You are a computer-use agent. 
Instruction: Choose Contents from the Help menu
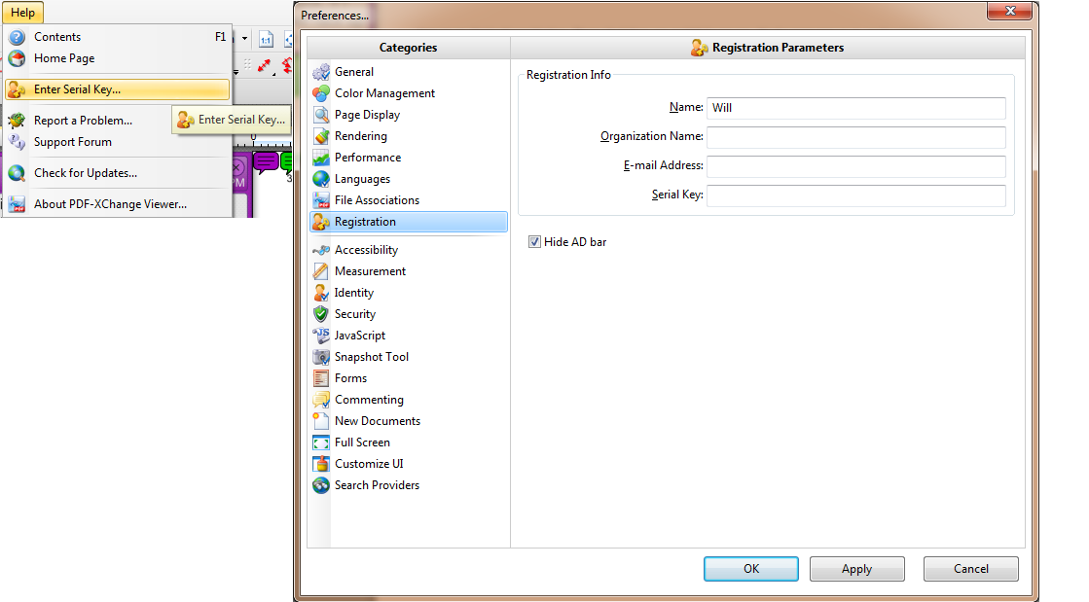(x=117, y=37)
